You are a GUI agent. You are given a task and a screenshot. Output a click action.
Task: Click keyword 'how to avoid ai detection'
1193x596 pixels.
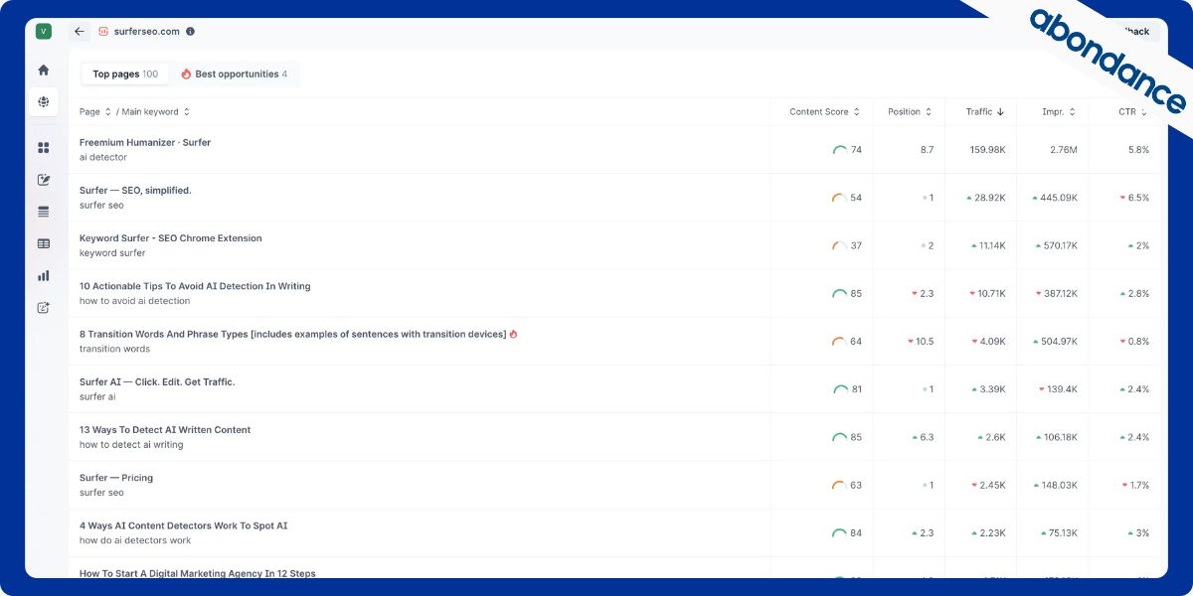click(x=134, y=301)
